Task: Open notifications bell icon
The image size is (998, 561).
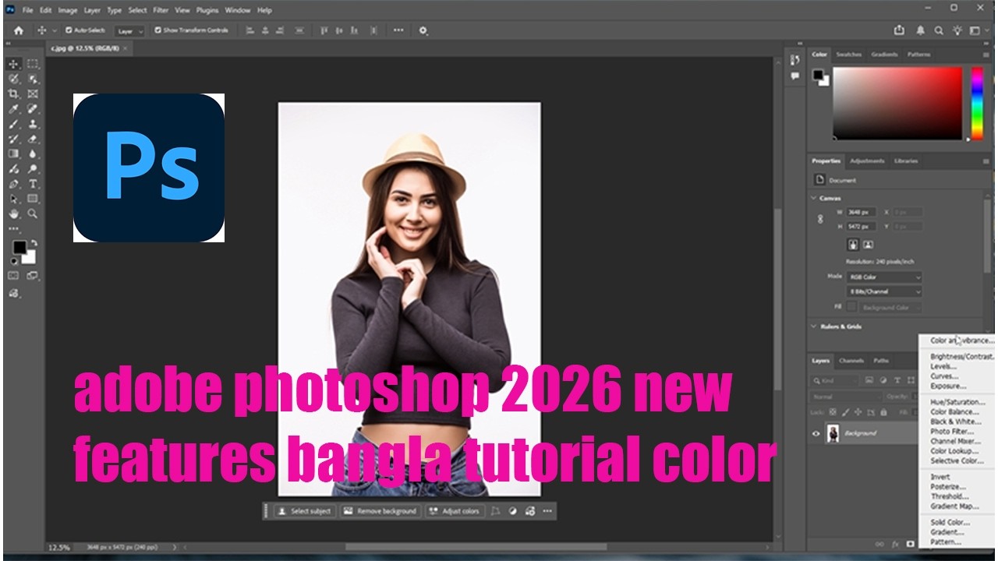Action: pyautogui.click(x=920, y=30)
